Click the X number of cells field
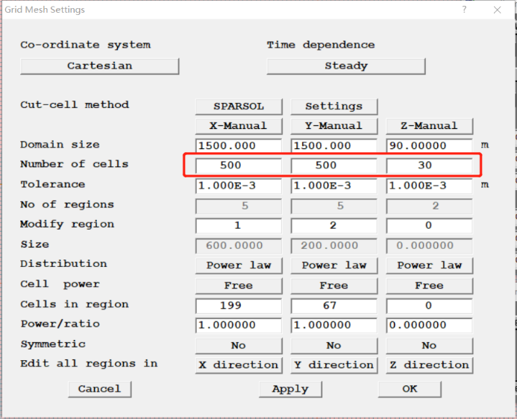This screenshot has width=517, height=419. click(x=239, y=166)
